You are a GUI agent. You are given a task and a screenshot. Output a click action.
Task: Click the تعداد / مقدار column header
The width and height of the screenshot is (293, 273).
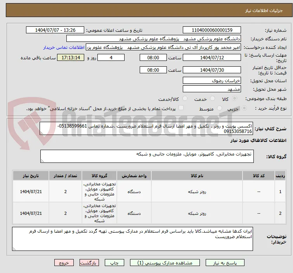[66, 176]
